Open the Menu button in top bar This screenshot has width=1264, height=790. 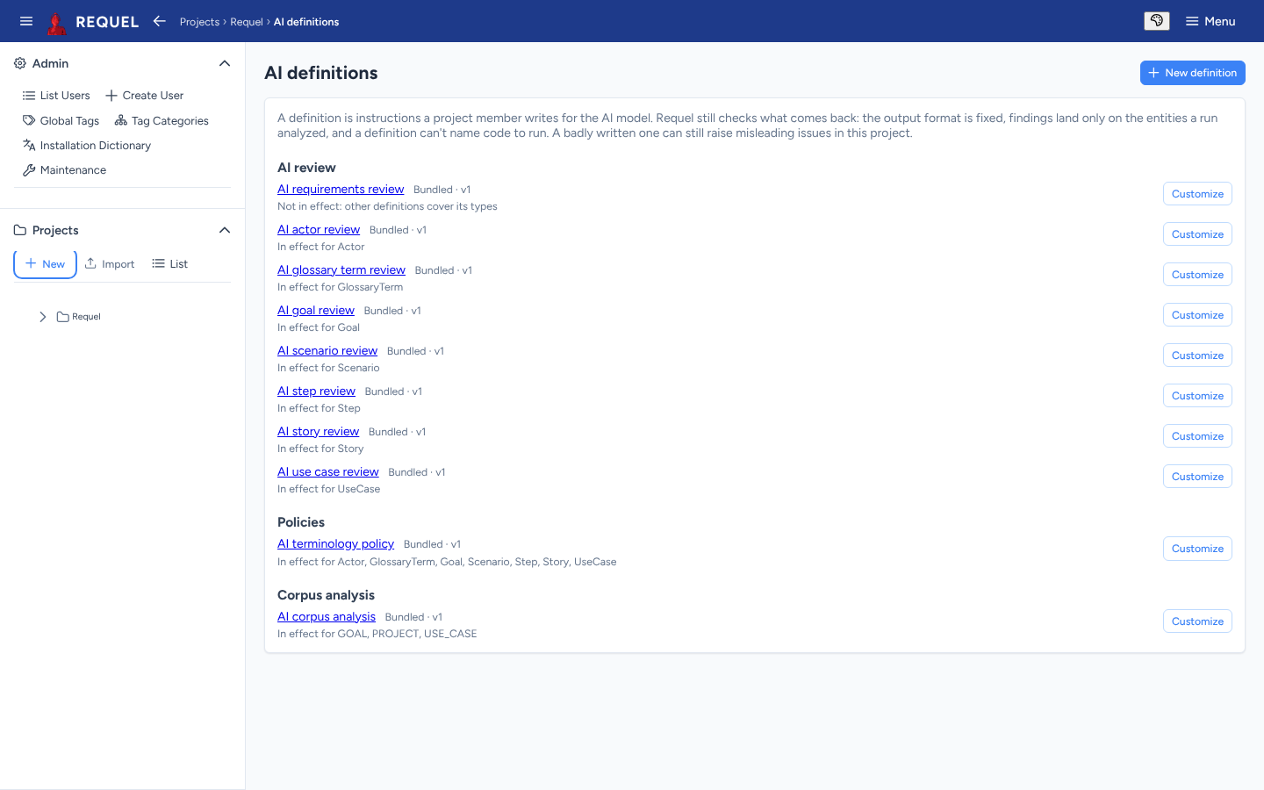[1210, 21]
